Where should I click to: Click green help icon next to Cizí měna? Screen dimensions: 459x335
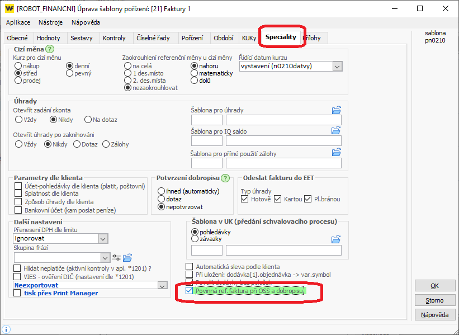point(50,49)
